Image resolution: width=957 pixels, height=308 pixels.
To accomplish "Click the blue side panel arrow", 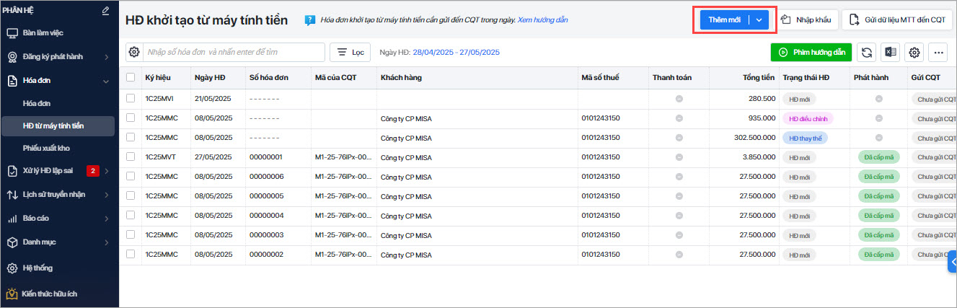I will pos(953,262).
